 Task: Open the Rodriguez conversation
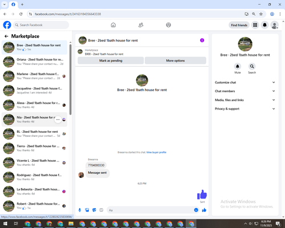(x=34, y=177)
